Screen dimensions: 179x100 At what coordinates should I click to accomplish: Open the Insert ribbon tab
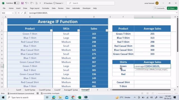pyautogui.click(x=18, y=8)
